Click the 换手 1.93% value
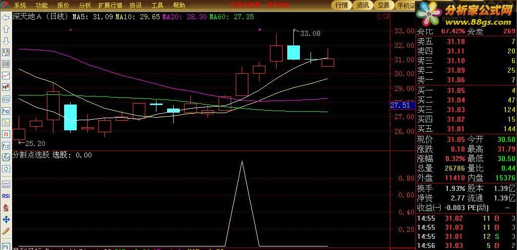517x250 pixels. (x=455, y=188)
